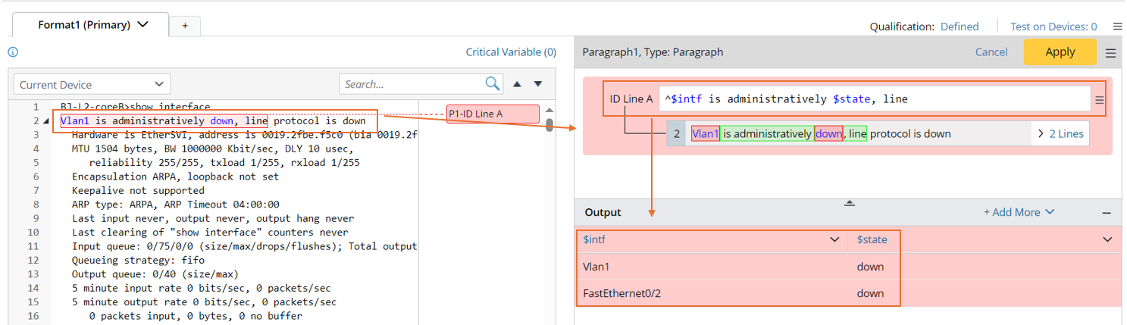The height and width of the screenshot is (325, 1127).
Task: Open the info icon above device list
Action: coord(13,52)
